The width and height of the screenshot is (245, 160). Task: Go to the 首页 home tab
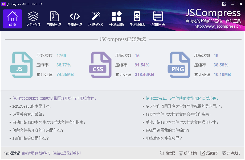pyautogui.click(x=13, y=19)
